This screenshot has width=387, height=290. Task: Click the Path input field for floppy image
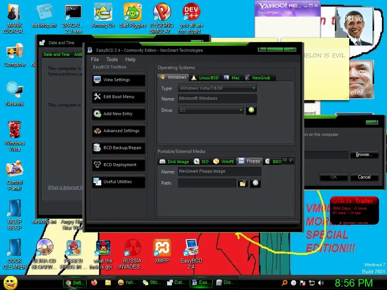pyautogui.click(x=207, y=183)
